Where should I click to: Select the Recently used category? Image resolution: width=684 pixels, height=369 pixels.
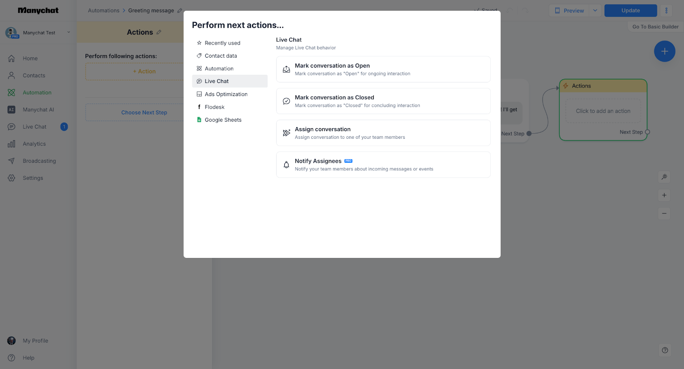(222, 43)
